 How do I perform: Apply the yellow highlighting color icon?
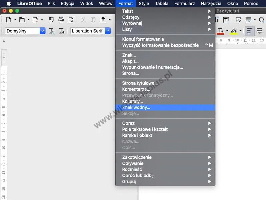click(x=234, y=31)
